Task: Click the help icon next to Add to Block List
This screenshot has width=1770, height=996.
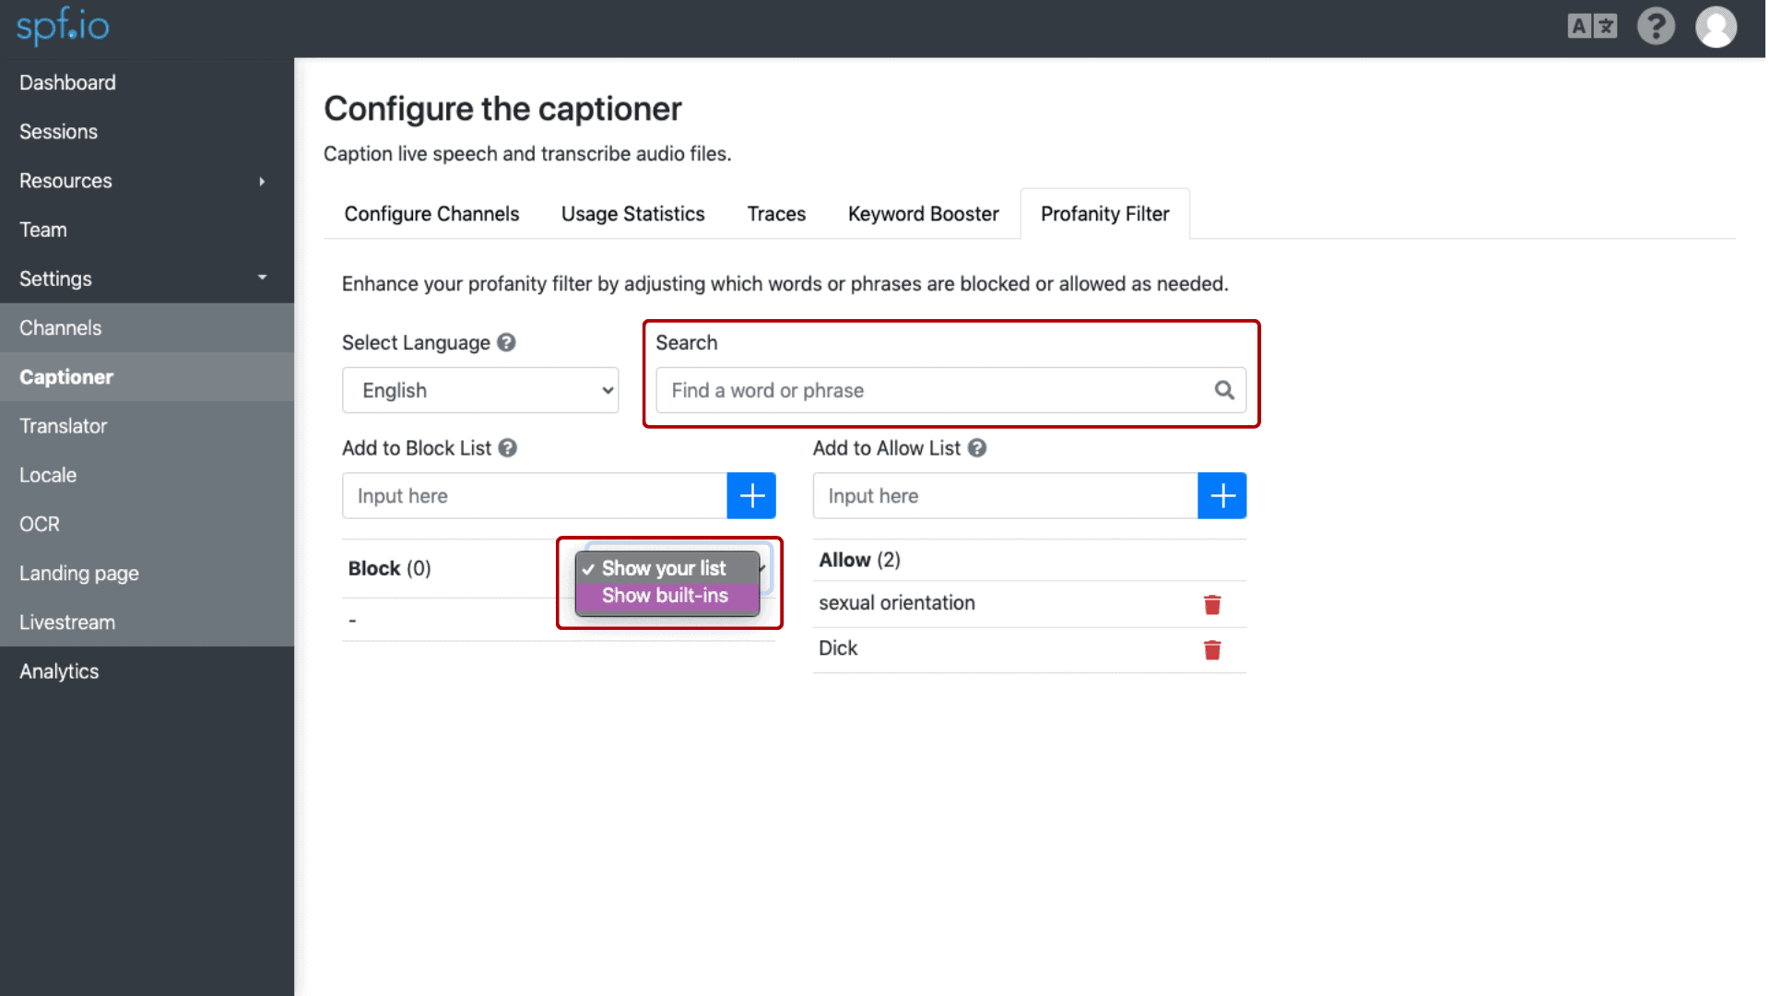Action: pyautogui.click(x=508, y=448)
